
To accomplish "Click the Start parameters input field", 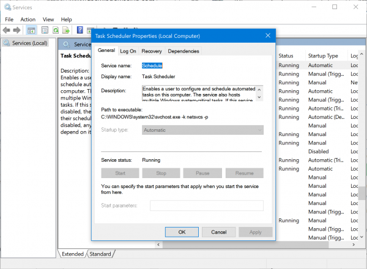I will click(x=206, y=206).
